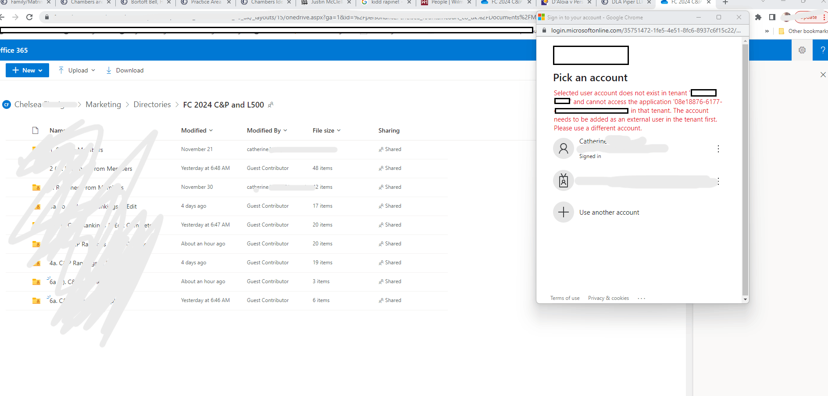Click the plus icon for Use another account

(564, 212)
